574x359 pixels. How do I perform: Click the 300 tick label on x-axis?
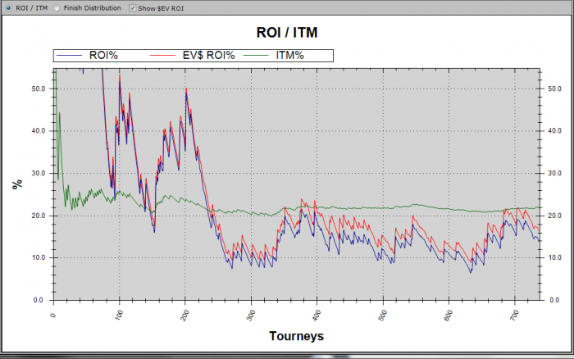pos(251,315)
